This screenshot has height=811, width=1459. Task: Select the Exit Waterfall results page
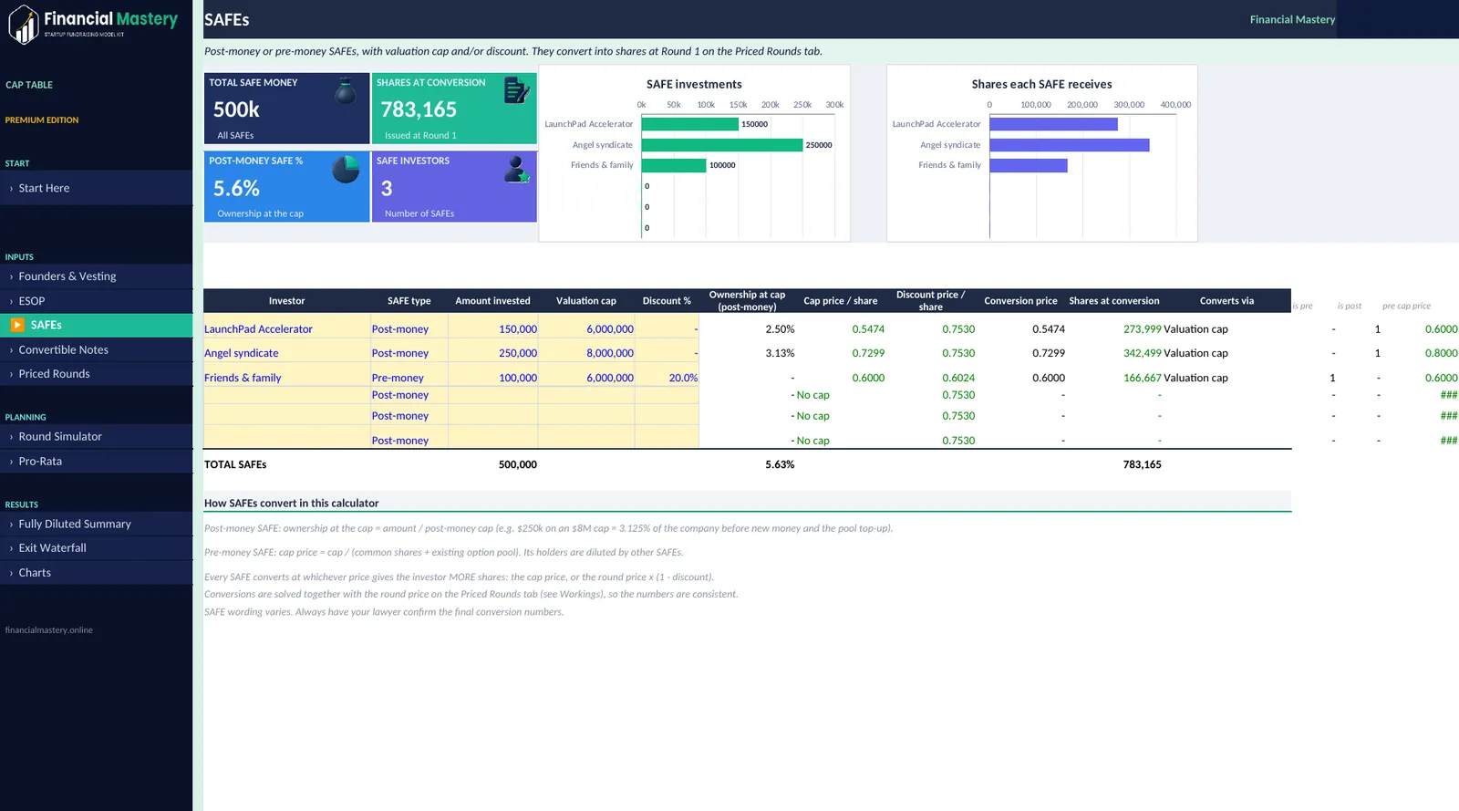[97, 548]
